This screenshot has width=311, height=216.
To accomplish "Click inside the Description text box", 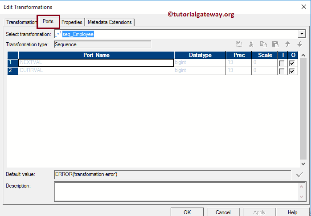I will pos(176,192).
